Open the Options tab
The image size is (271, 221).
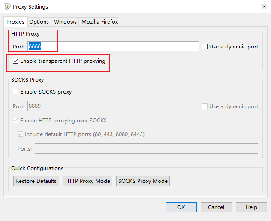(39, 22)
